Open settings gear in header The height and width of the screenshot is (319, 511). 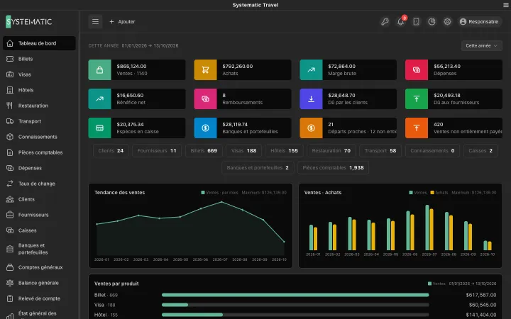447,21
